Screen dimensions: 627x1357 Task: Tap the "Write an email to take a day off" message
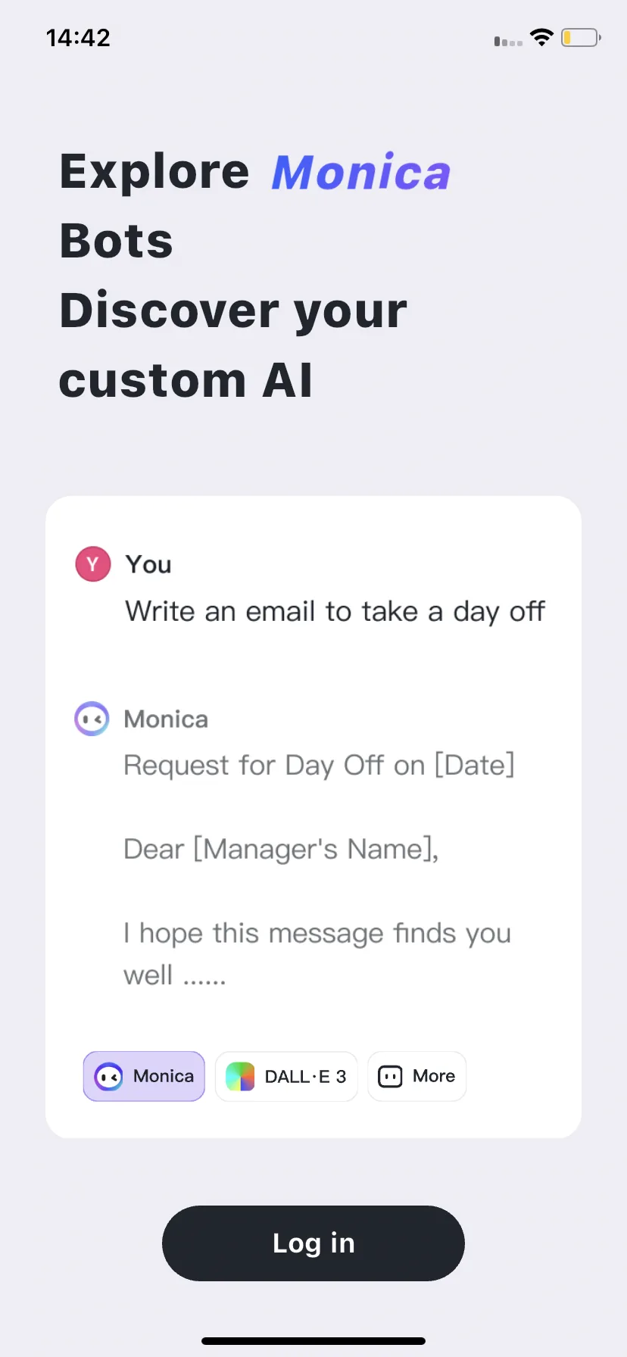[335, 611]
